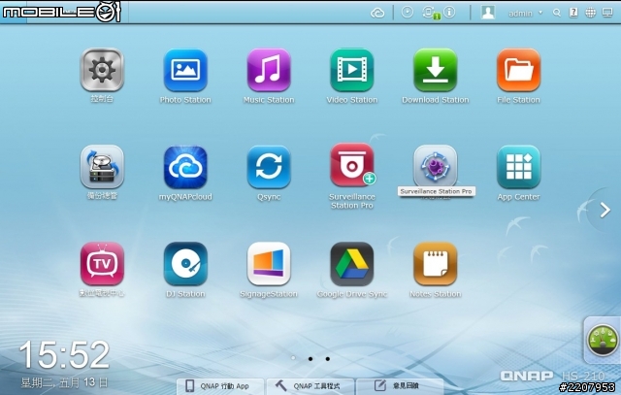Open external devices icon with green badge

click(x=431, y=13)
